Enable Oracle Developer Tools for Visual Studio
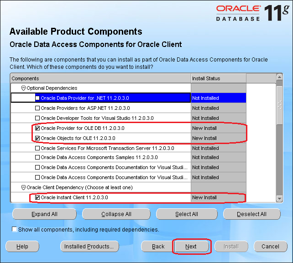The image size is (293, 263). 37,118
